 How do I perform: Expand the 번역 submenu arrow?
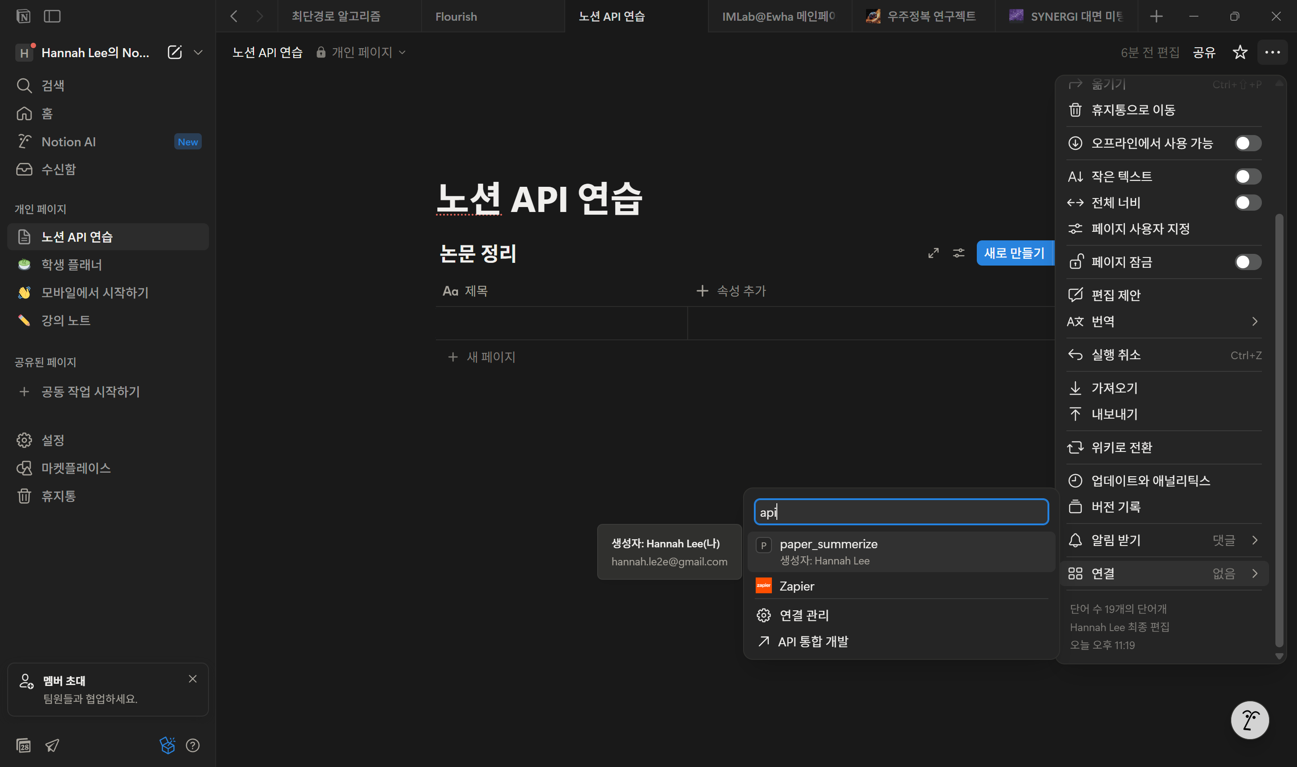tap(1255, 321)
